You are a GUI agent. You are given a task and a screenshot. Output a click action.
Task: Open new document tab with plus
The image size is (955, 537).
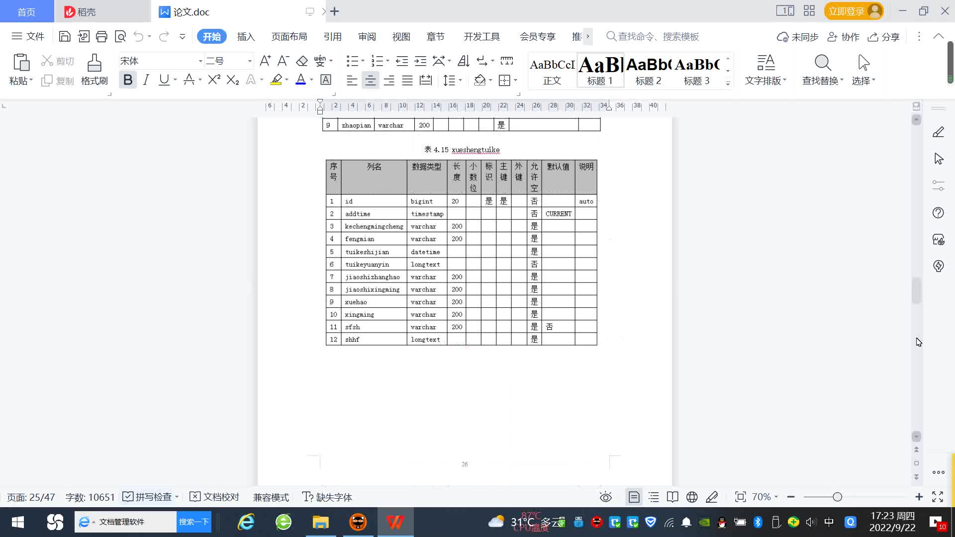(x=335, y=11)
